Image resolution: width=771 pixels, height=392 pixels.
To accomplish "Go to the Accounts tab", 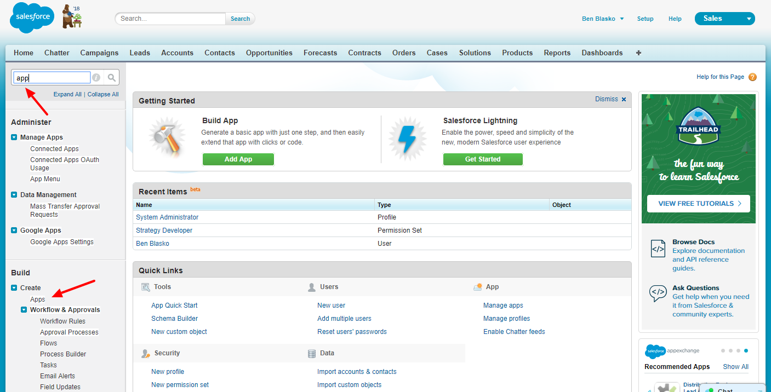I will (x=177, y=53).
